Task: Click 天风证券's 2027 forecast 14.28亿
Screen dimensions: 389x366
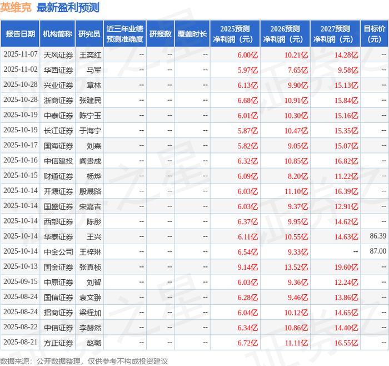Action: [x=346, y=55]
